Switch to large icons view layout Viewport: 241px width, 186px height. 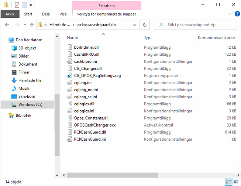[236, 182]
